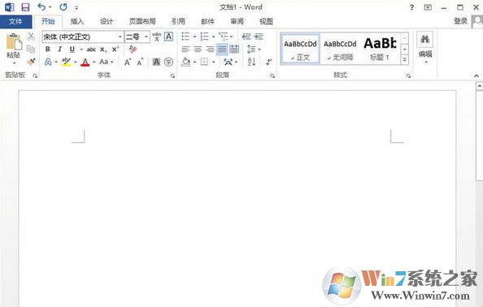Image resolution: width=483 pixels, height=307 pixels.
Task: Center align the text
Action: coord(198,49)
